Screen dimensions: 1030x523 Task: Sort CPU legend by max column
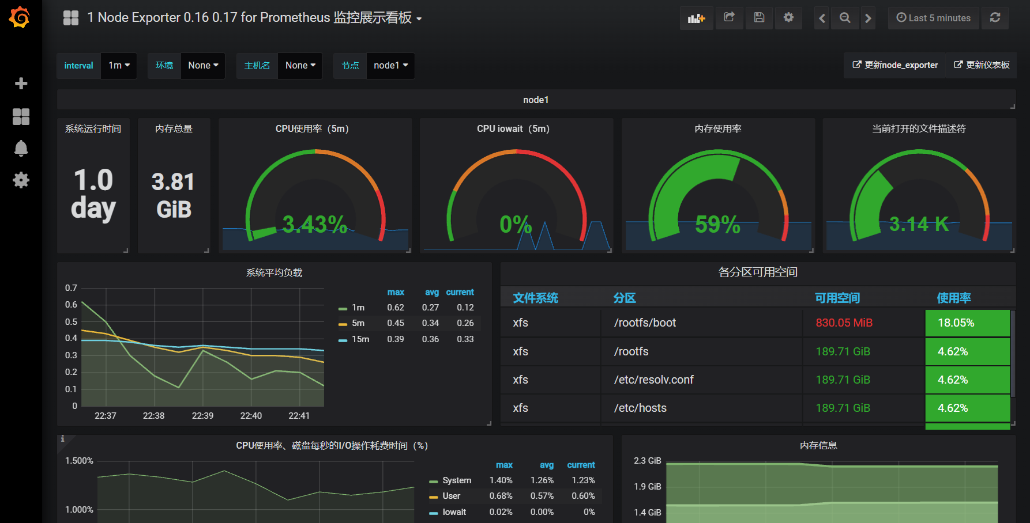tap(504, 465)
